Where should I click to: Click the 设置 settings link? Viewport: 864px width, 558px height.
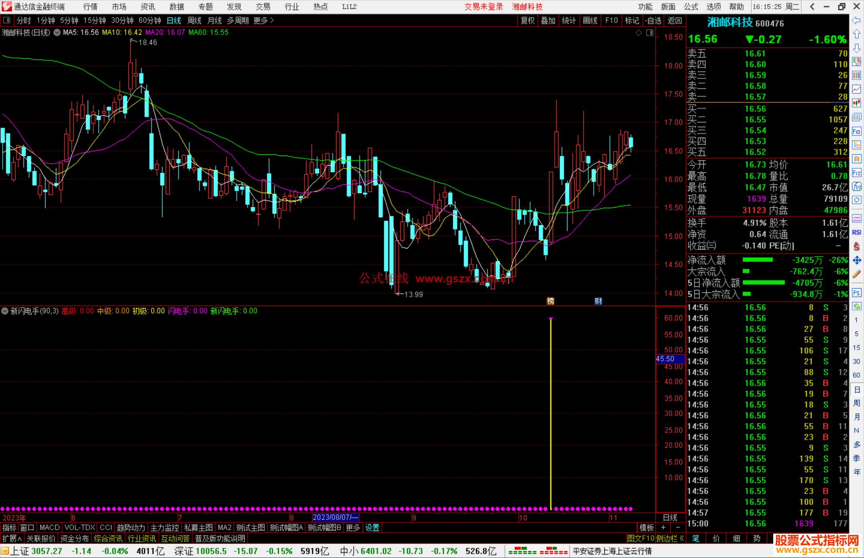(372, 528)
